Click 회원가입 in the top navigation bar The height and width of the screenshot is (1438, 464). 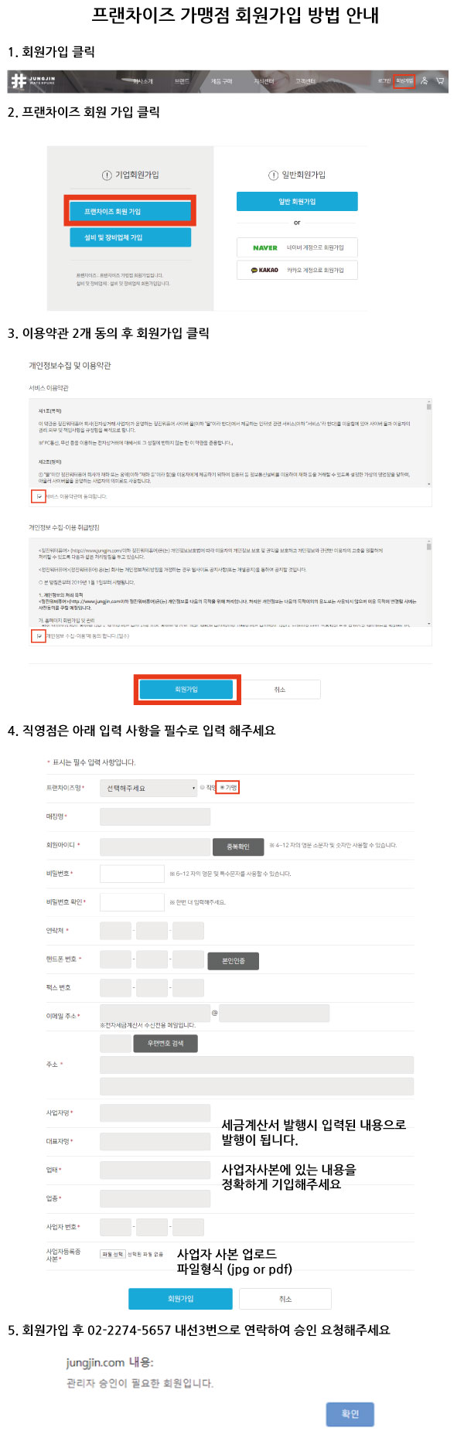pos(404,80)
